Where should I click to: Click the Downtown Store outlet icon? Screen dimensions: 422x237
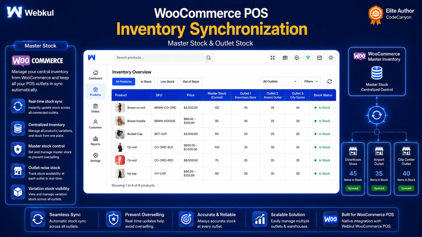pos(353,151)
